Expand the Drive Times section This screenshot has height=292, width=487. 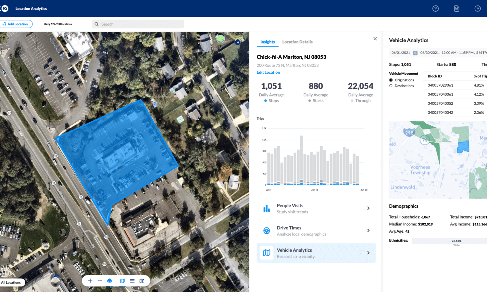point(316,231)
